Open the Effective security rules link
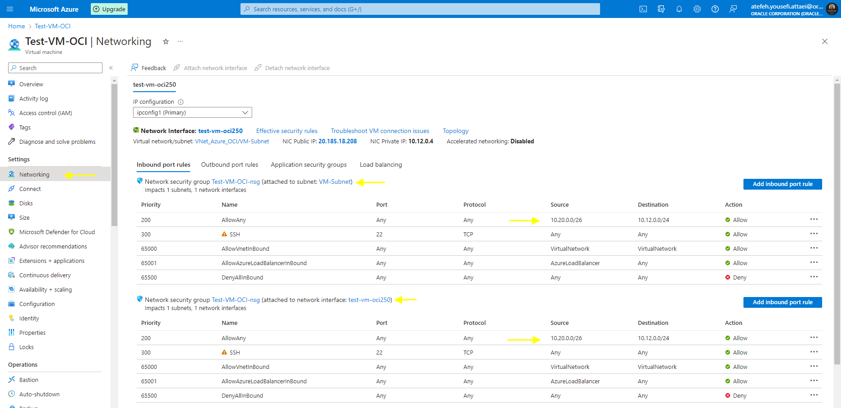Image resolution: width=841 pixels, height=408 pixels. pyautogui.click(x=287, y=131)
